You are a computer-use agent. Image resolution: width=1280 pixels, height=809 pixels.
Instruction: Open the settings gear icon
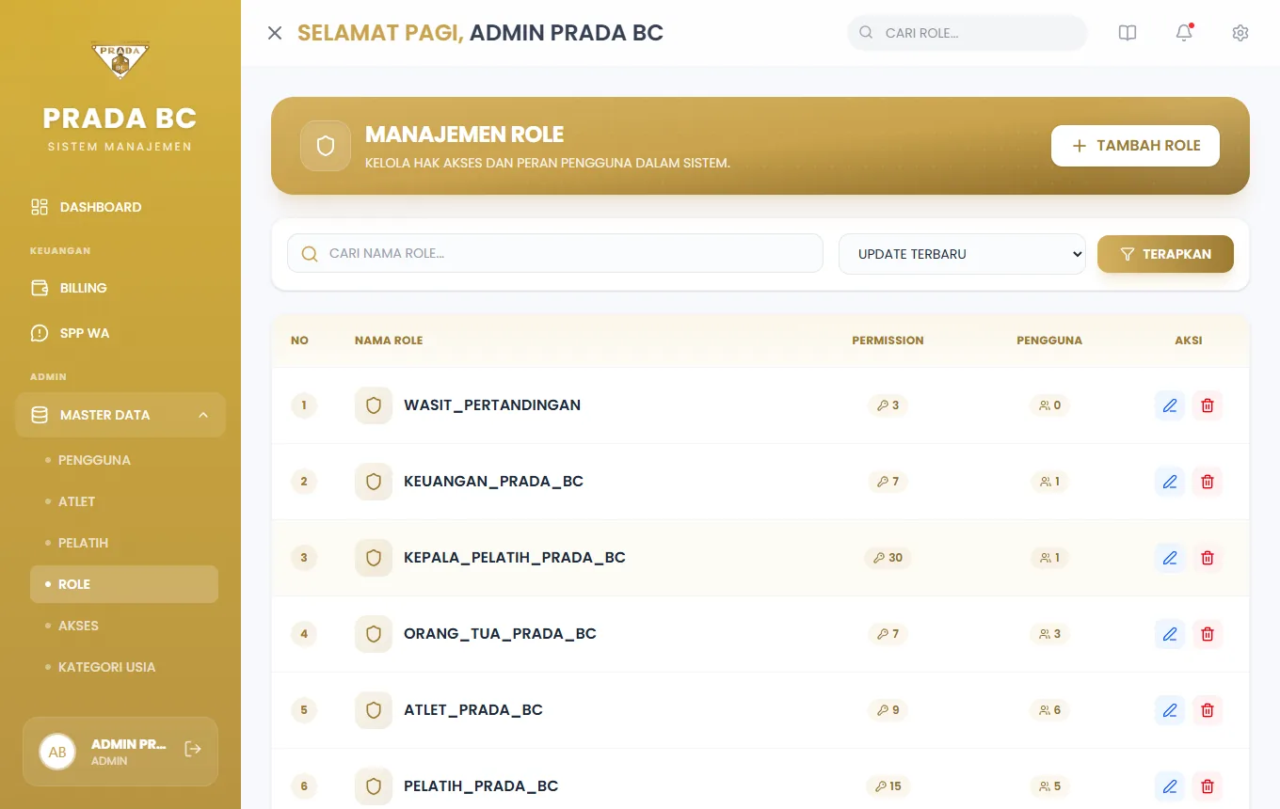coord(1240,33)
